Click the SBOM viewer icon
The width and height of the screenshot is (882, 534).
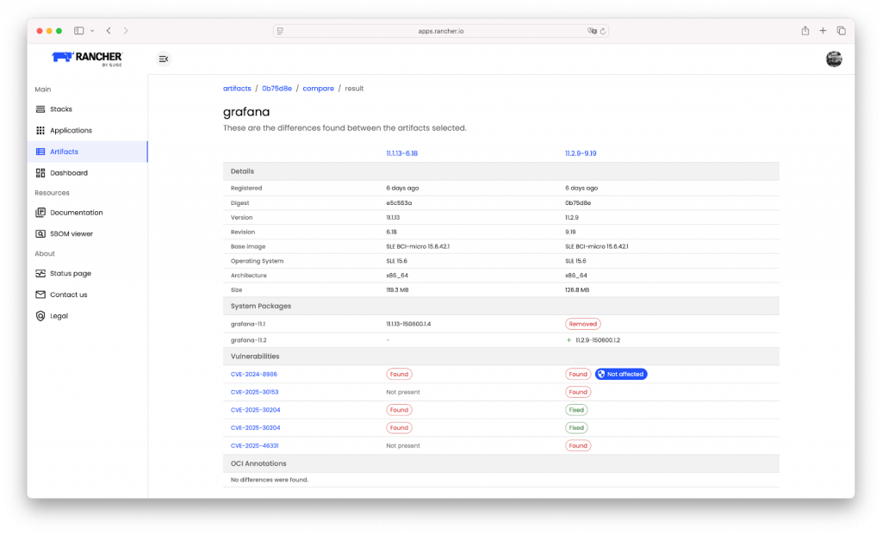pos(40,234)
